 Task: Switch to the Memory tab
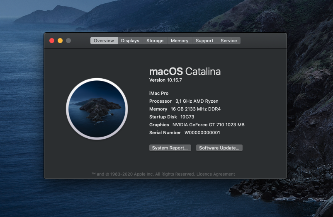[x=180, y=41]
